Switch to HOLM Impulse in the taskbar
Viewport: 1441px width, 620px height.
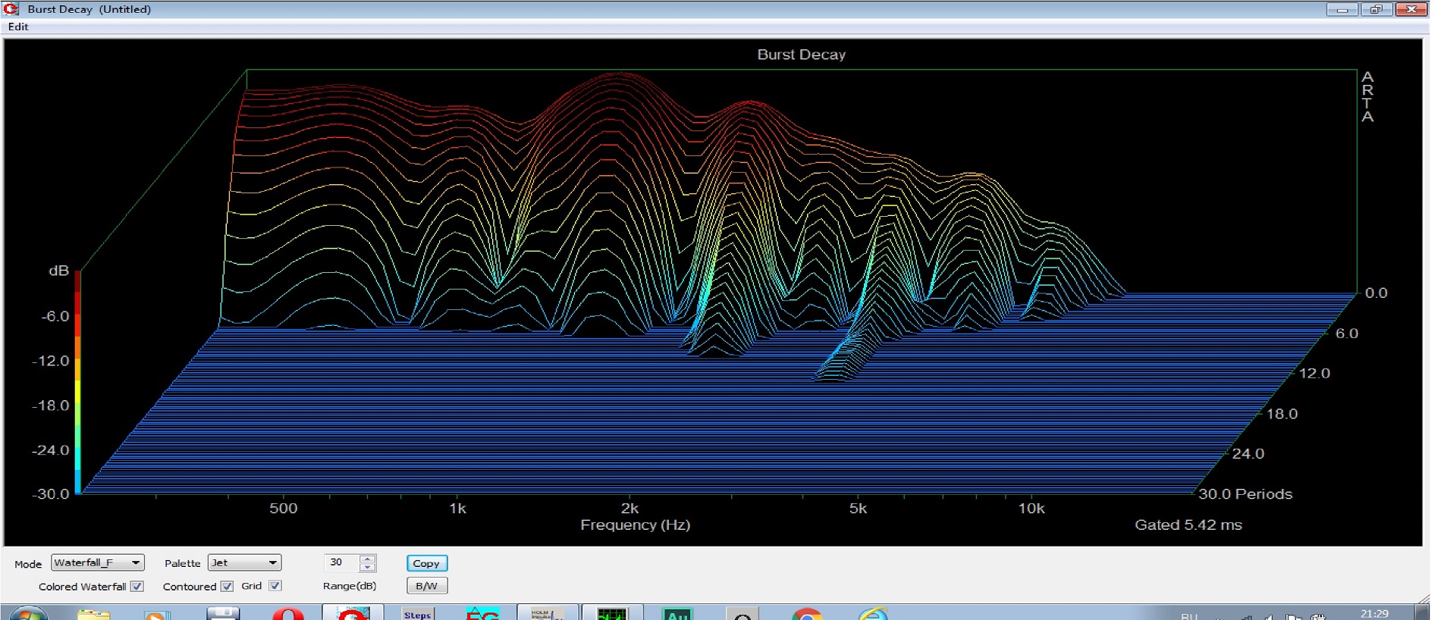point(547,613)
